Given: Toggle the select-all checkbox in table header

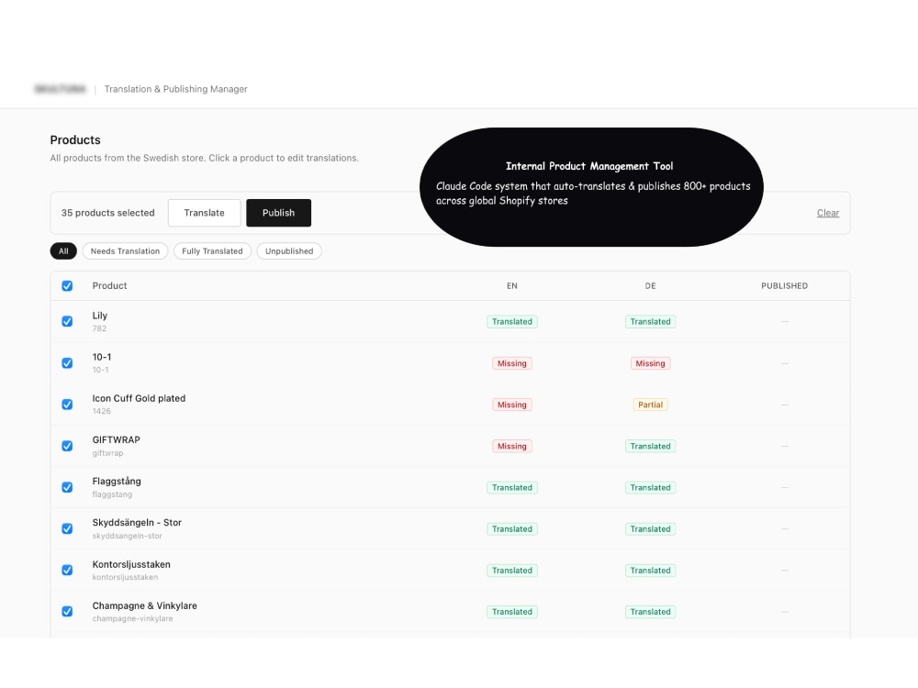Looking at the screenshot, I should click(67, 285).
